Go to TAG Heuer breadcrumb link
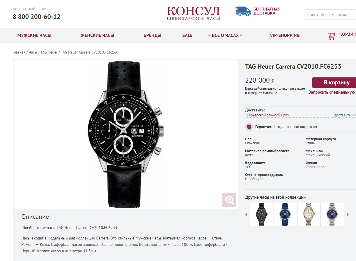This screenshot has width=356, height=261. (x=49, y=52)
